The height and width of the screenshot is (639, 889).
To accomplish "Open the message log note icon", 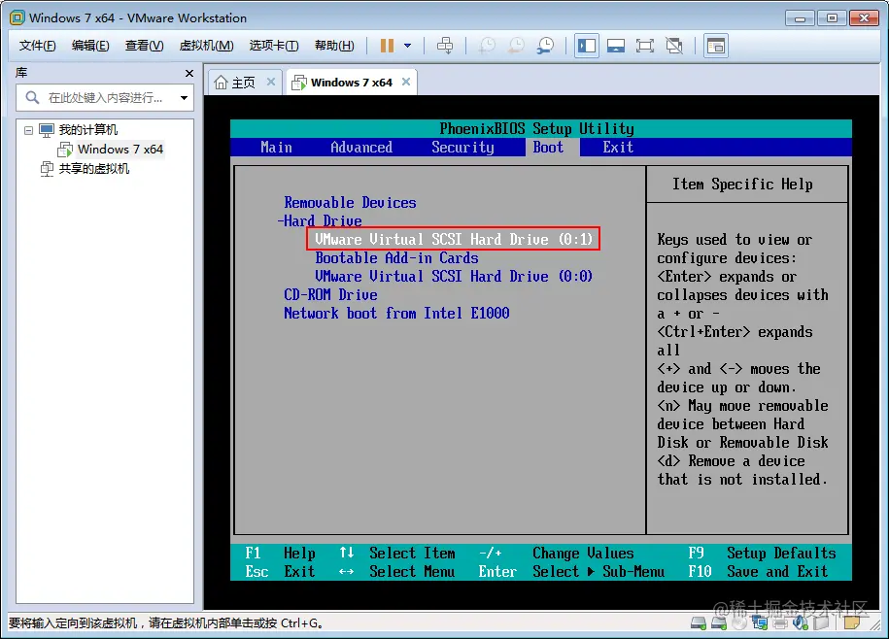I will (x=851, y=623).
